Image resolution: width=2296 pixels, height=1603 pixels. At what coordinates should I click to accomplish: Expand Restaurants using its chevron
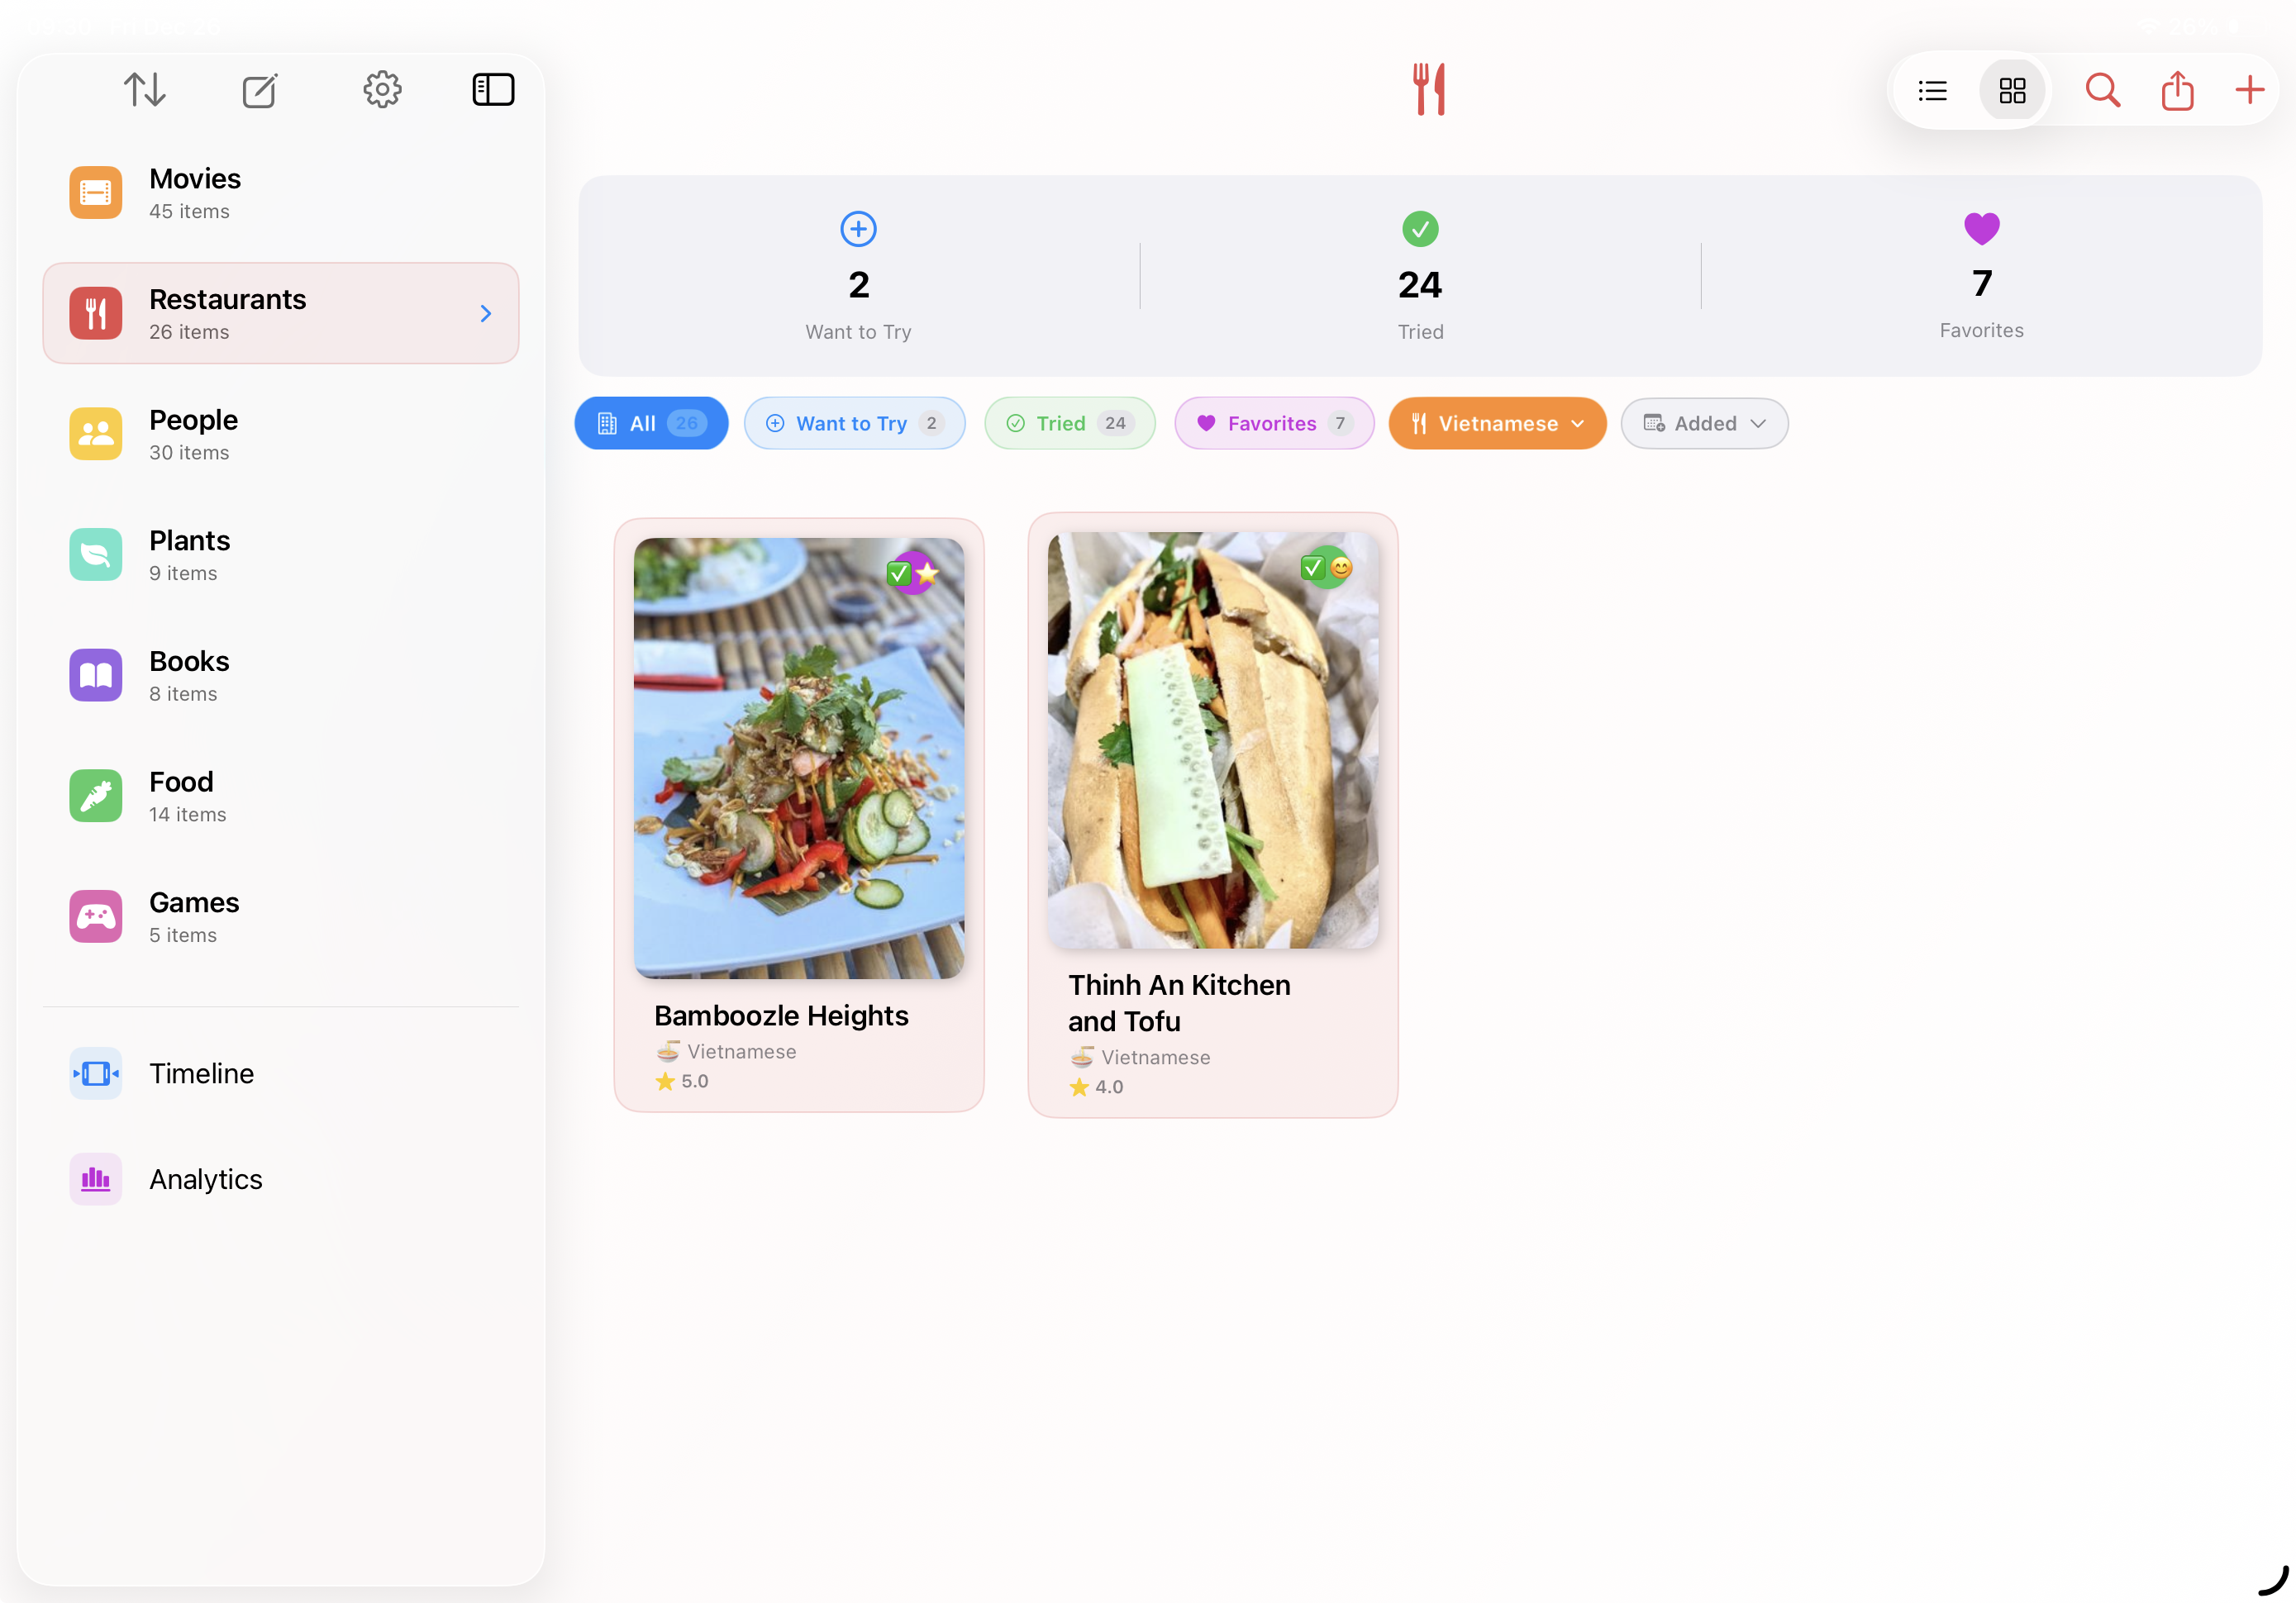coord(486,313)
